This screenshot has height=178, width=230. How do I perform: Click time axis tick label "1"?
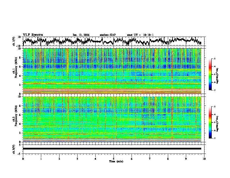click(41, 159)
